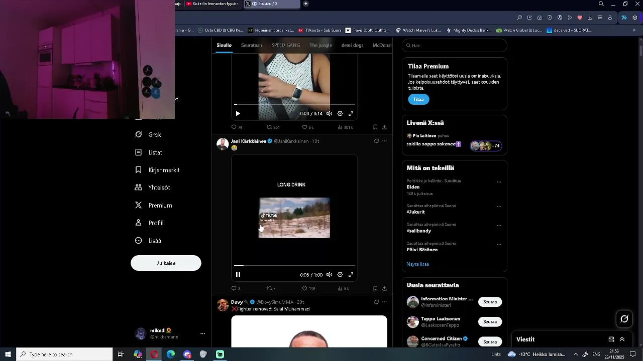Open settings of the 1:00 video
This screenshot has height=361, width=643.
[340, 275]
